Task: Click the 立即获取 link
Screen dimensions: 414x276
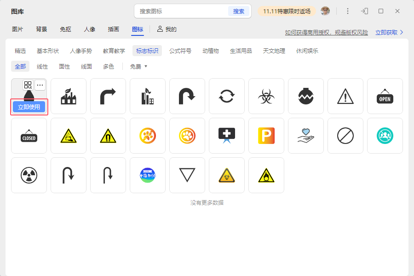Action: click(389, 33)
